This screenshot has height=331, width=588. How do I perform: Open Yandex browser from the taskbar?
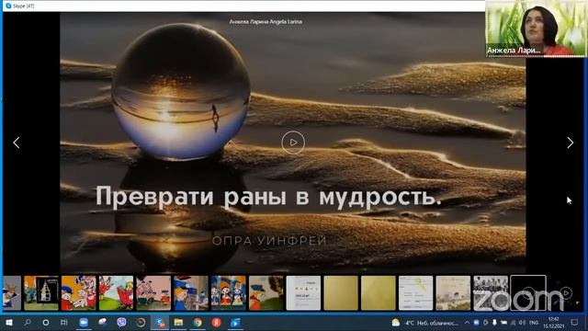tap(217, 323)
